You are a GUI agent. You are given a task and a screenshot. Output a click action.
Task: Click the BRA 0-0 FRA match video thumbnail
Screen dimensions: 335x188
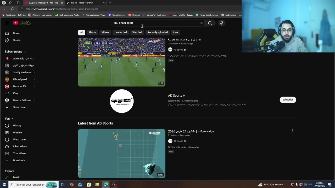pyautogui.click(x=122, y=62)
